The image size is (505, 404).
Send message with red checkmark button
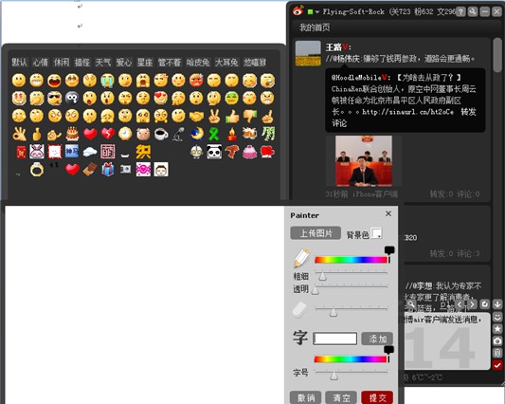pyautogui.click(x=497, y=365)
